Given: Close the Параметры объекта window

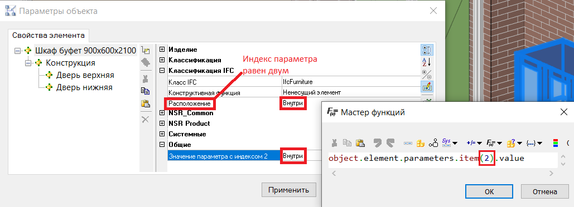Looking at the screenshot, I should 433,11.
